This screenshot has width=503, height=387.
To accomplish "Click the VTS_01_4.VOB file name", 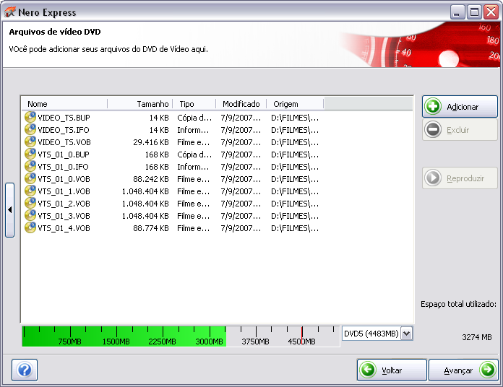I will 64,228.
